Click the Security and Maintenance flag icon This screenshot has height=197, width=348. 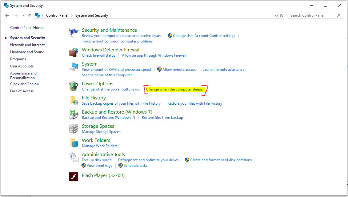[74, 33]
